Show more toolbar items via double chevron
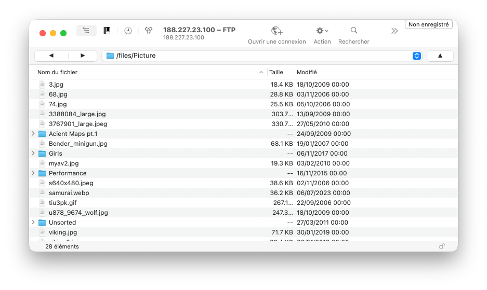 [x=394, y=31]
